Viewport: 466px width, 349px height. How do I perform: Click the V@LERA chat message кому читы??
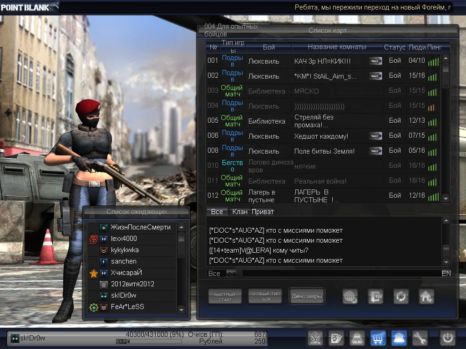258,250
